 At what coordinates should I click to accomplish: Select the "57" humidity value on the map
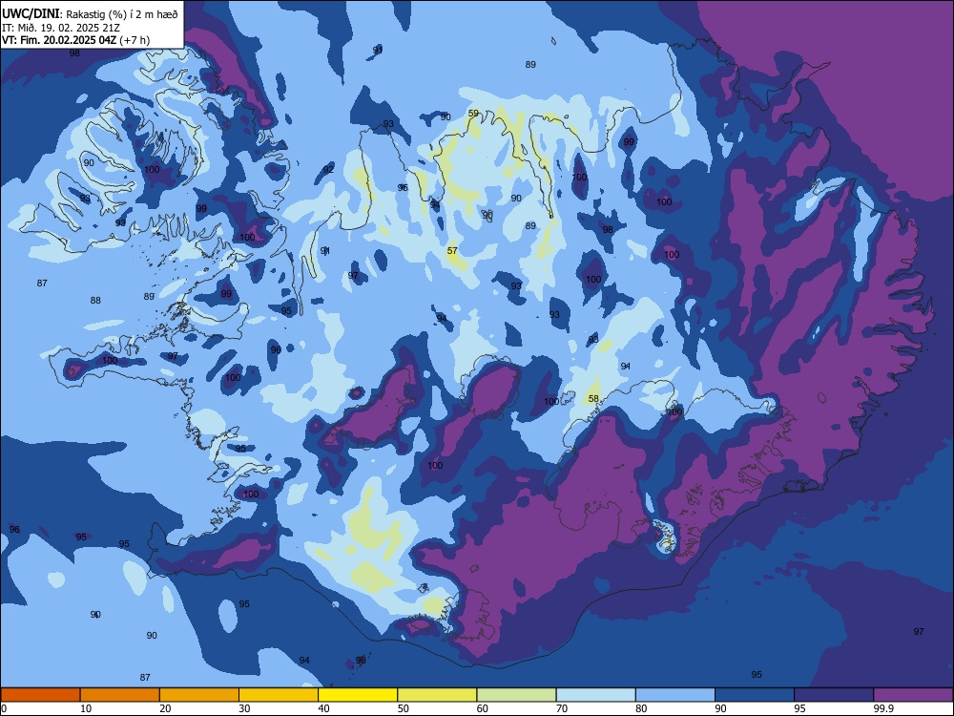pos(452,251)
